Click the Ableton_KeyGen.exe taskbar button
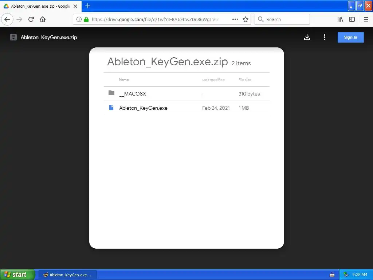 coord(67,275)
